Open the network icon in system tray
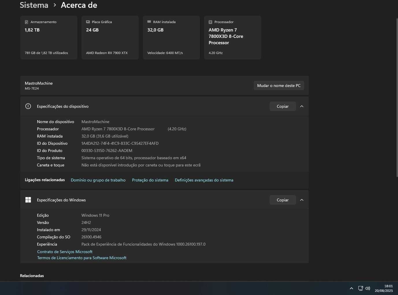The width and height of the screenshot is (398, 295). pos(360,288)
